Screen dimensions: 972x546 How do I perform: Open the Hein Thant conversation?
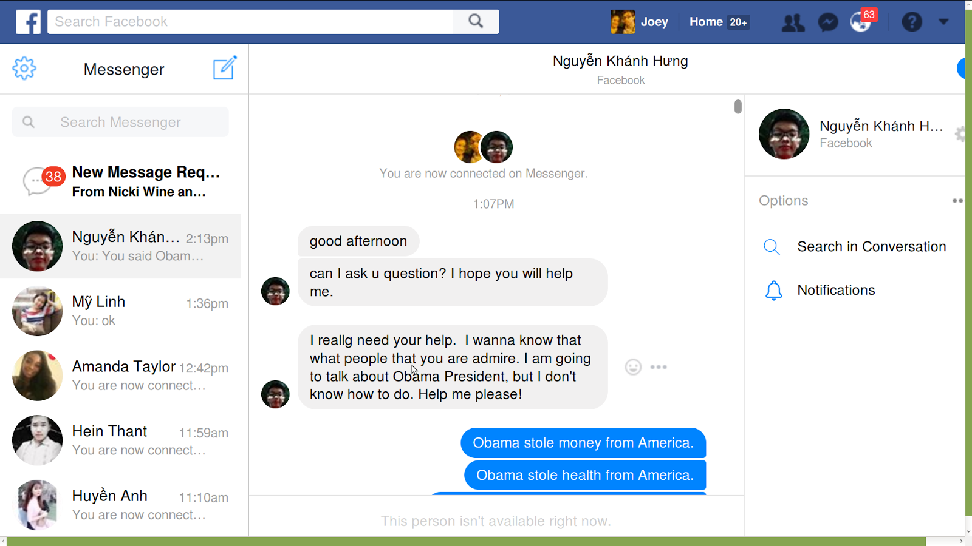click(120, 440)
